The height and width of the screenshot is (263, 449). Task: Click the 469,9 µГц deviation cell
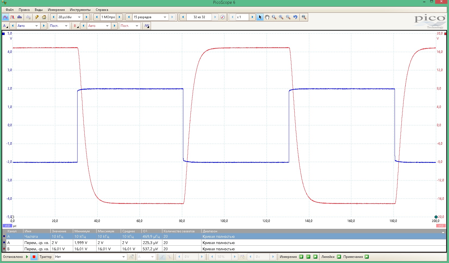click(151, 236)
